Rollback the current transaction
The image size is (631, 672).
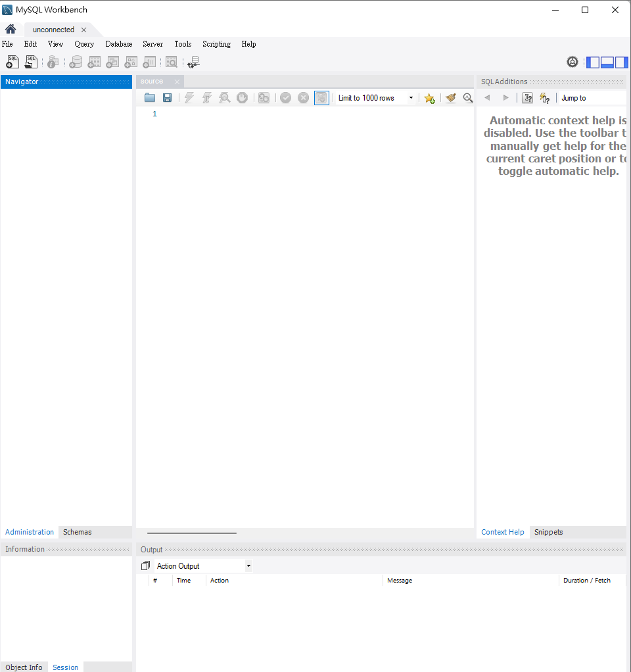pyautogui.click(x=303, y=98)
